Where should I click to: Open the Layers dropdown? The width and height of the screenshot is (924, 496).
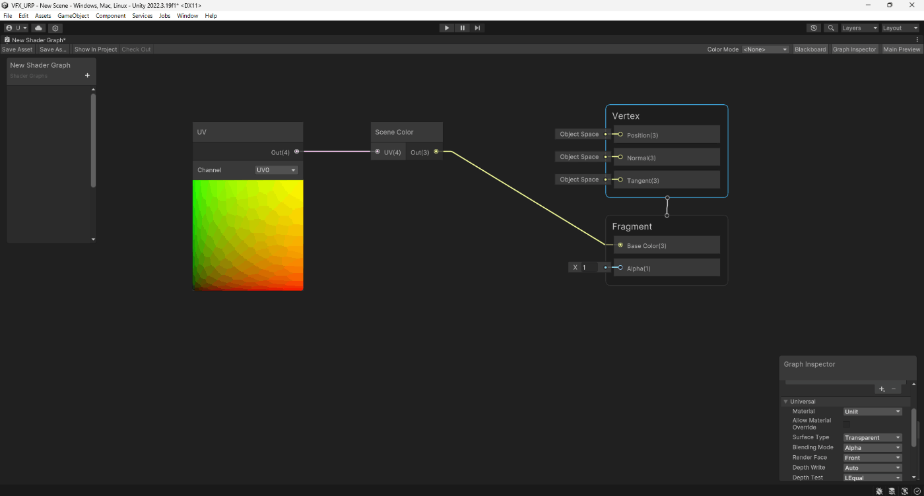click(859, 28)
